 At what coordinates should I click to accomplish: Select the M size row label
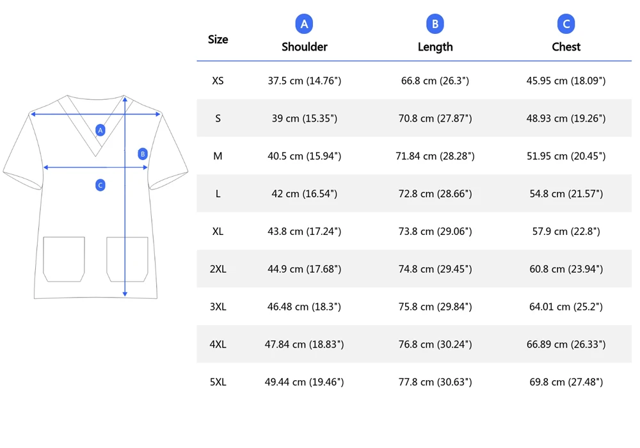(218, 156)
